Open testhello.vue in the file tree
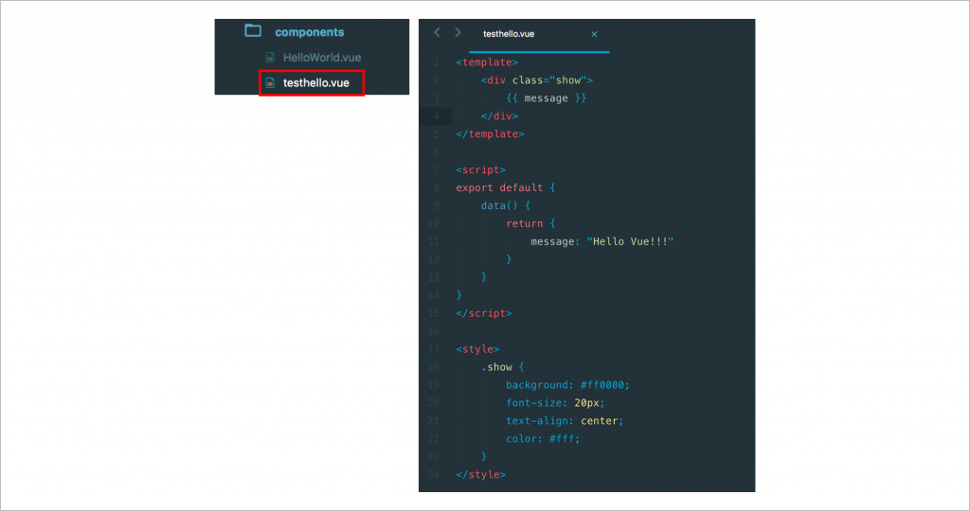Screen dimensions: 970x511 point(316,82)
